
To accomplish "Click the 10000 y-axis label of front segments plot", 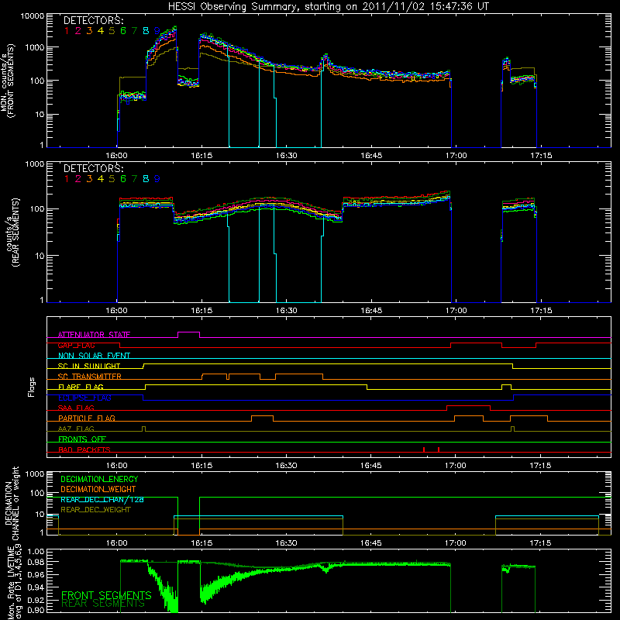I will [x=32, y=16].
